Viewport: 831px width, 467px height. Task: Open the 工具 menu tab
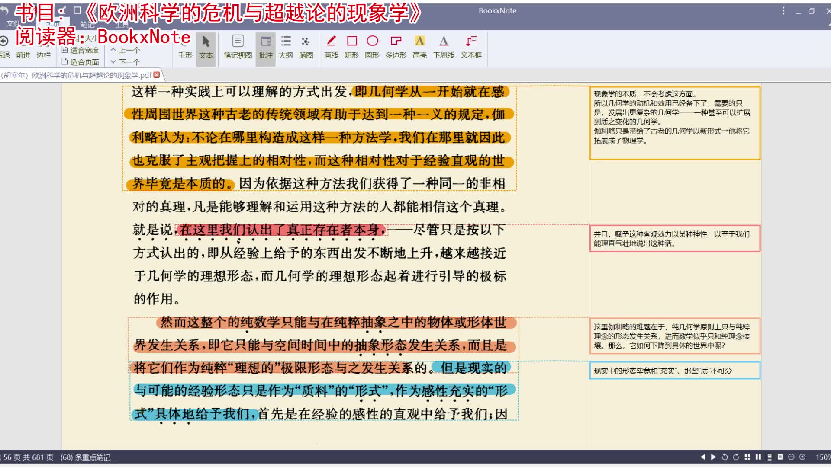coord(122,24)
